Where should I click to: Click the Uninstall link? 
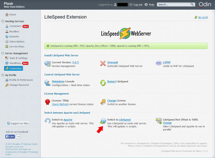pos(113,62)
